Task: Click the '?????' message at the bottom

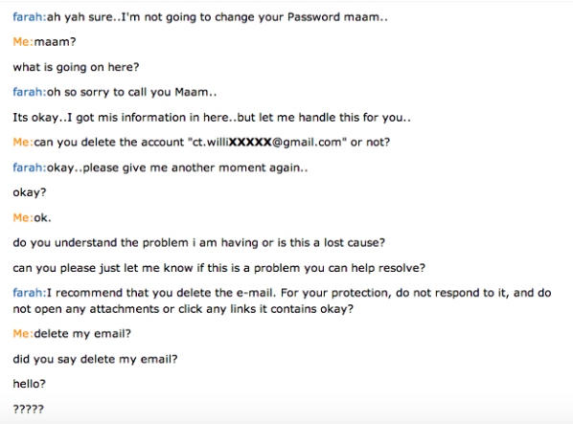Action: [28, 409]
